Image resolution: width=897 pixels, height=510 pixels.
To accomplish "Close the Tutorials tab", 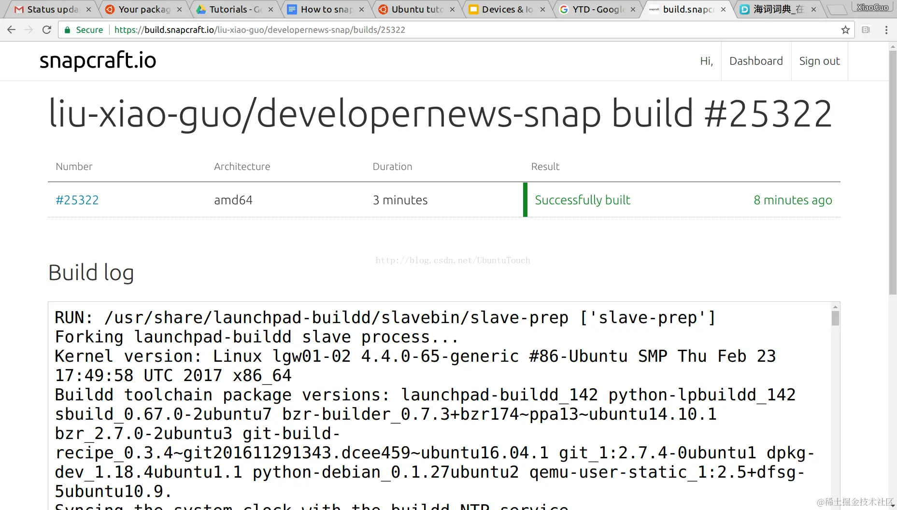I will 271,9.
